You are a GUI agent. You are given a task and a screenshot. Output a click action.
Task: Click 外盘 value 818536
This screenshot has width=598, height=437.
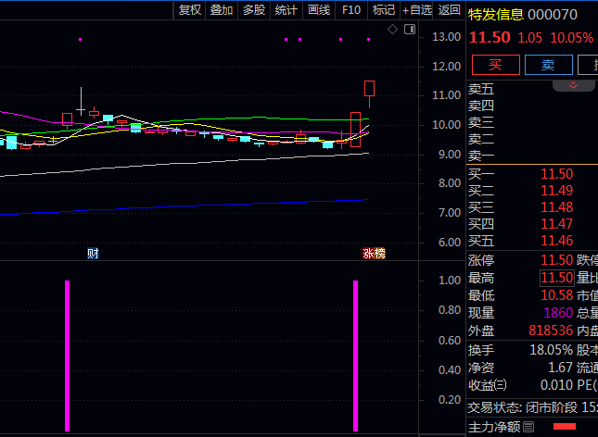point(551,331)
